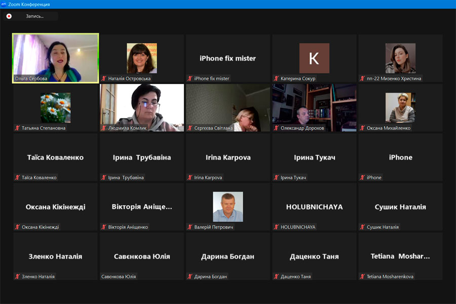Click muted microphone icon next to Людмила Комлик
Image resolution: width=456 pixels, height=304 pixels.
click(104, 128)
